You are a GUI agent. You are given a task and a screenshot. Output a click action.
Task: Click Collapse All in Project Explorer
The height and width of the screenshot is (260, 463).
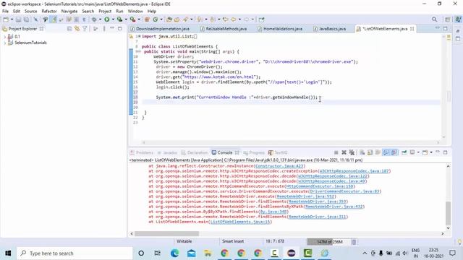(x=69, y=29)
